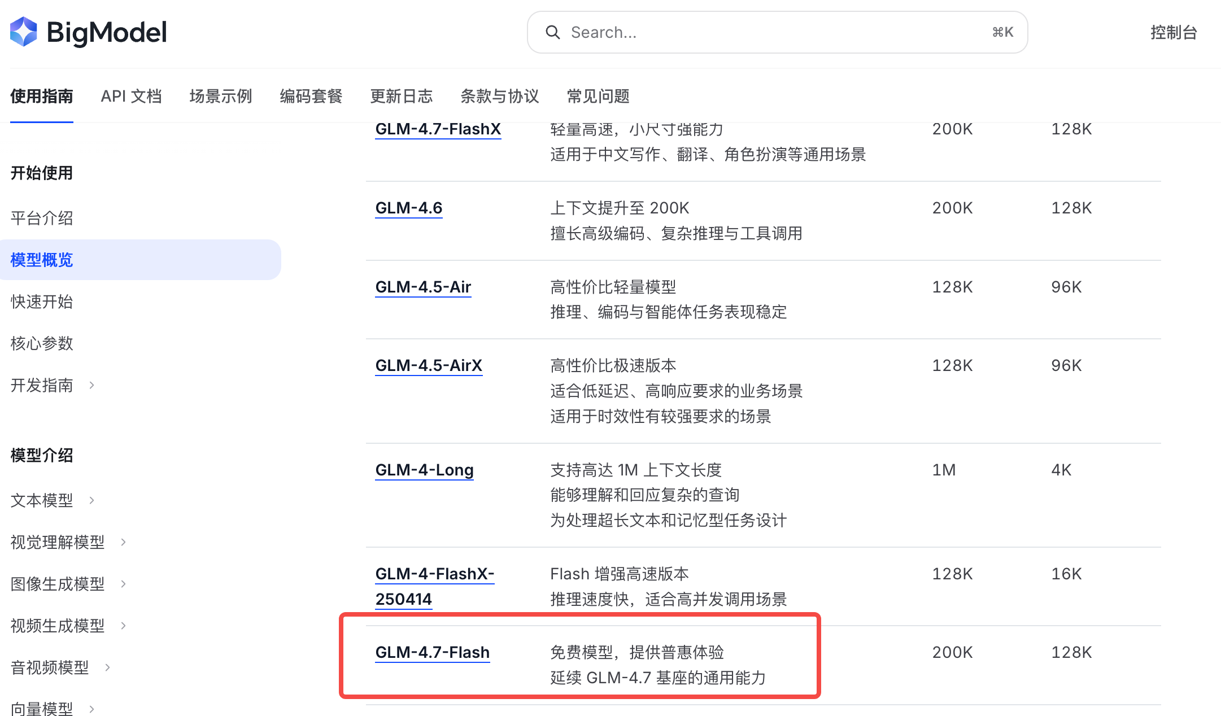Click the 1M context value for GLM-4-Long
1221x716 pixels.
[944, 470]
